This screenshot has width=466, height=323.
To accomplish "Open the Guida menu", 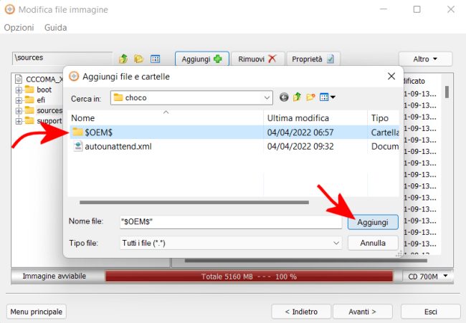I will [x=56, y=28].
